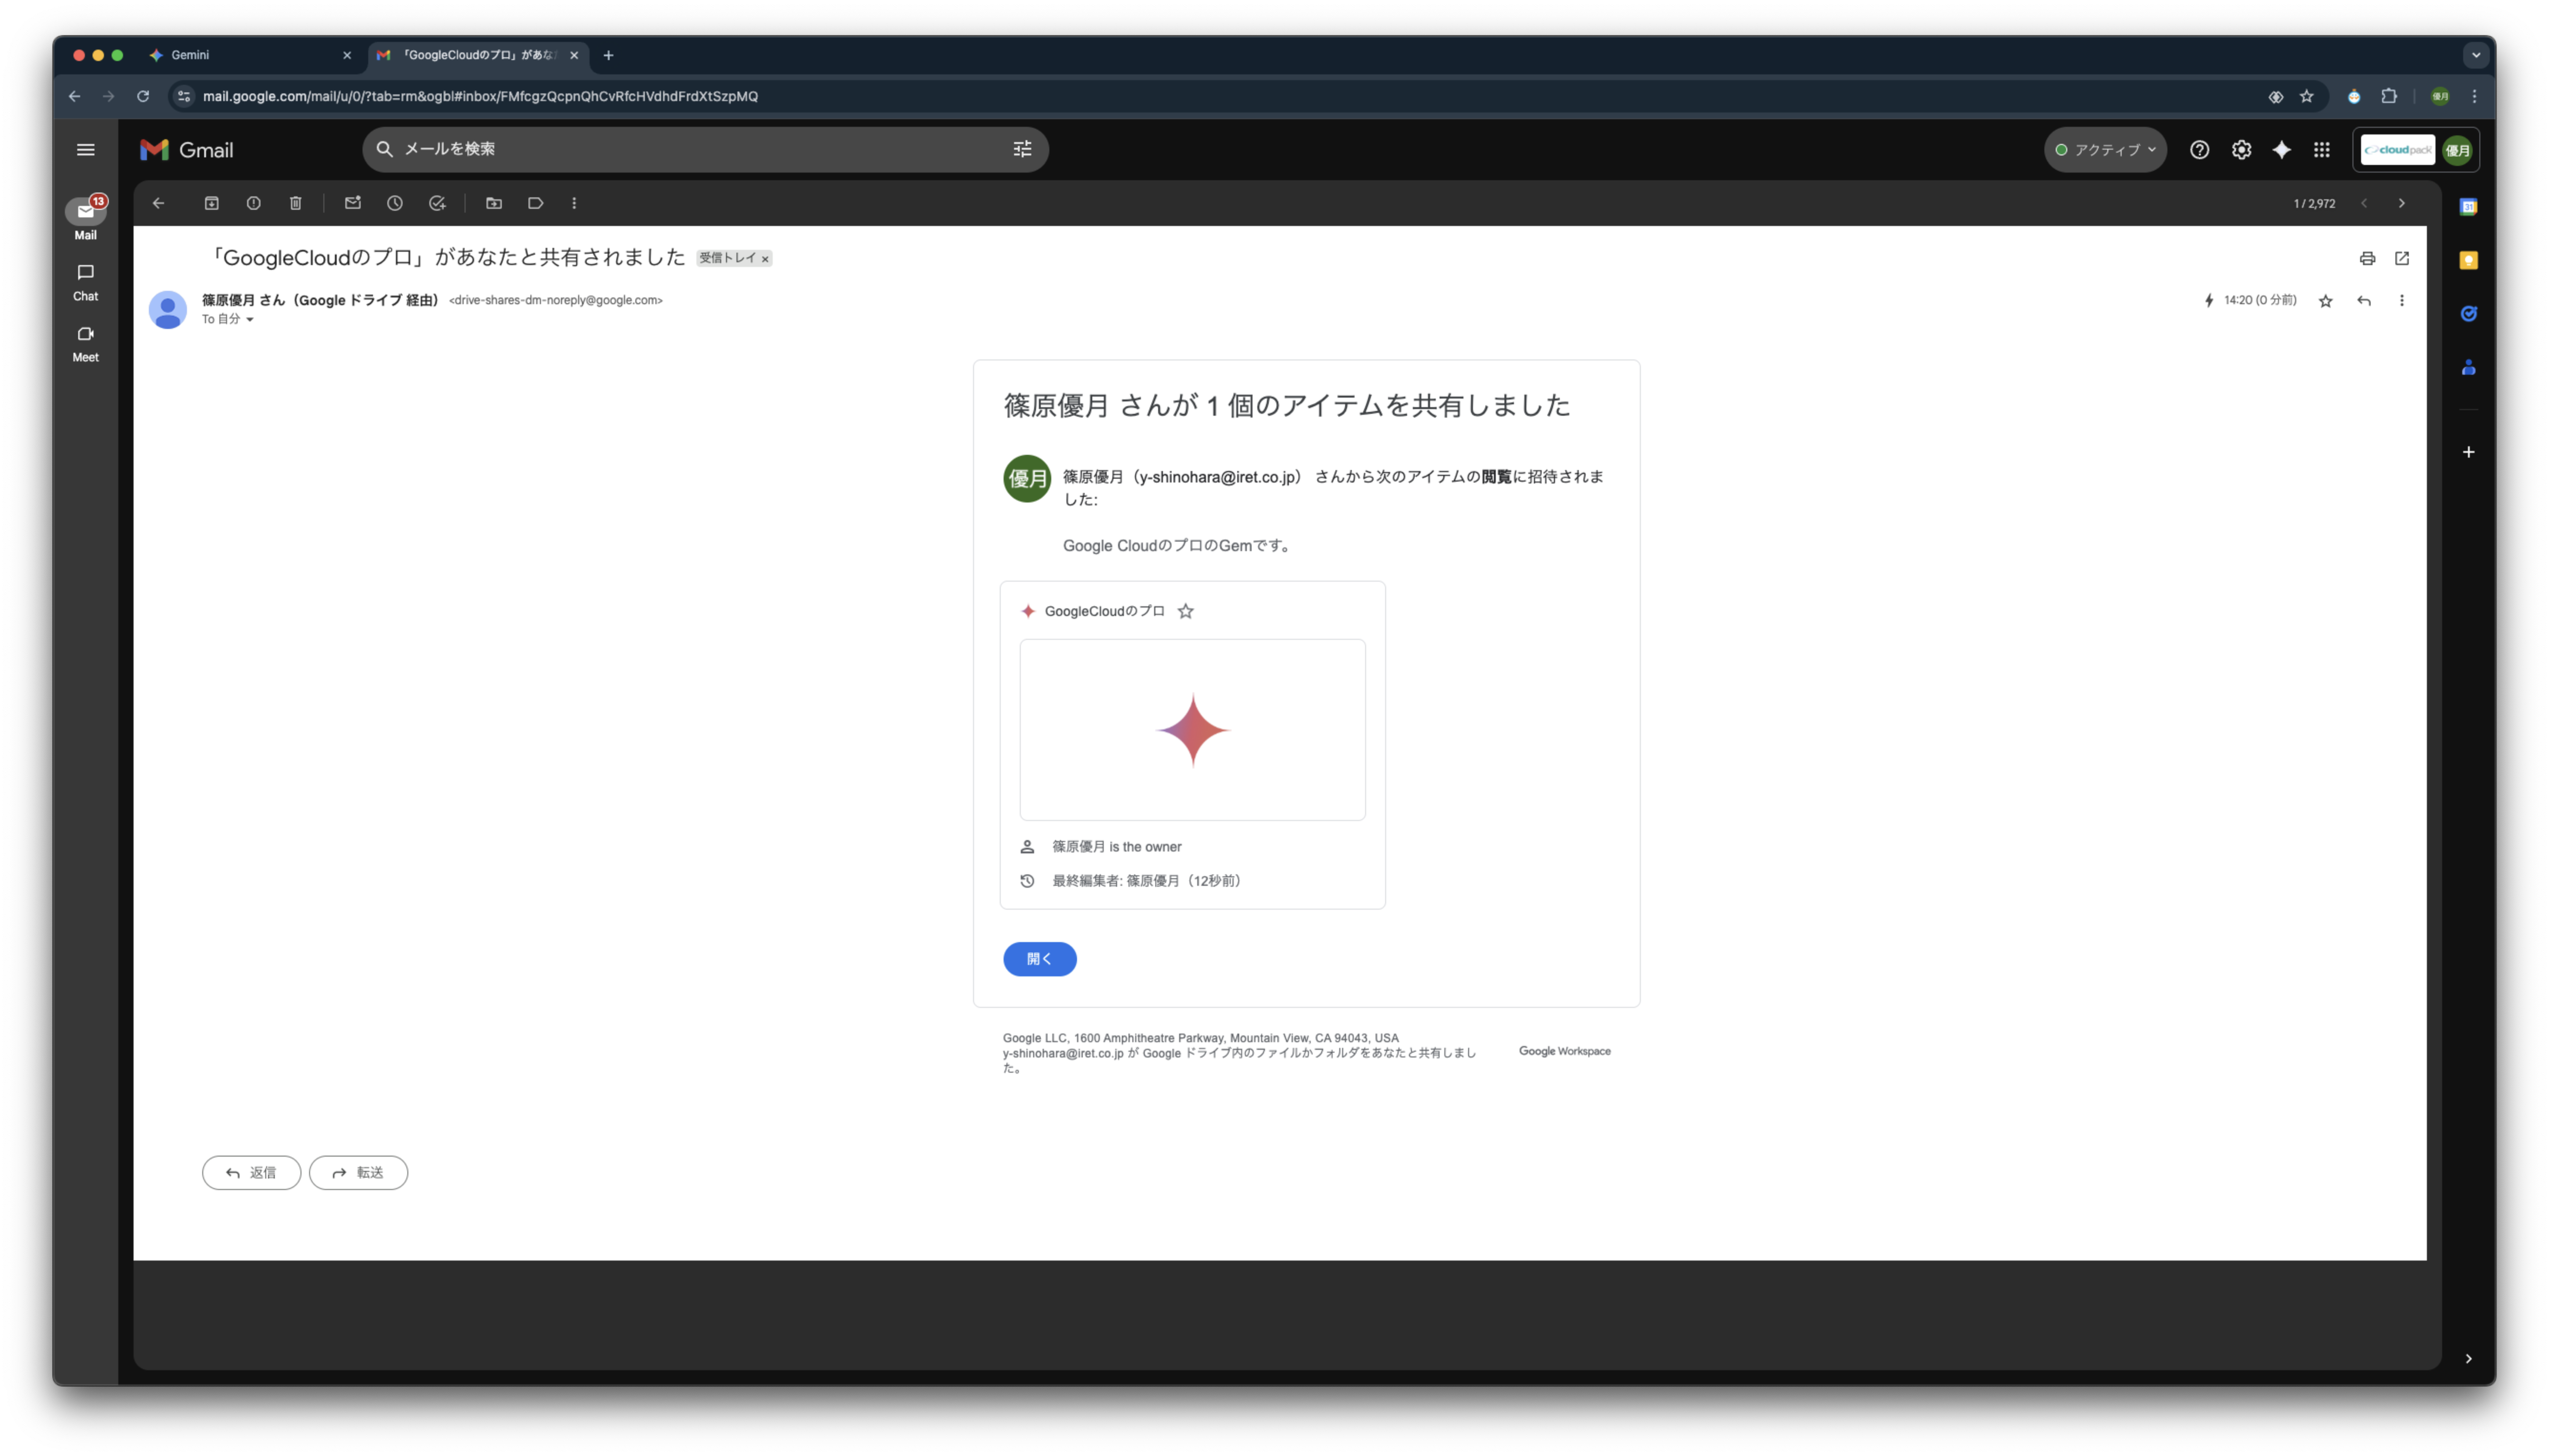Image resolution: width=2549 pixels, height=1456 pixels.
Task: Open Calendar in side panel
Action: 2468,207
